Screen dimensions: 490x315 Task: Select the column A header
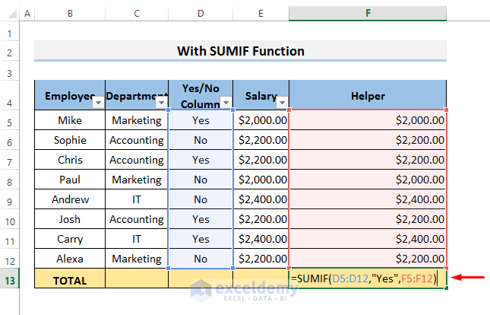point(27,14)
